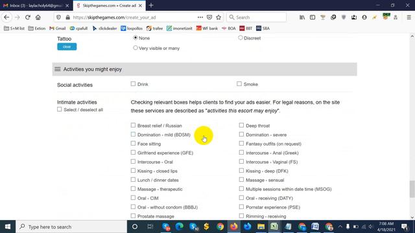Screen dimensions: 415x233
Task: Open the Firefox Library icon
Action: [302, 17]
